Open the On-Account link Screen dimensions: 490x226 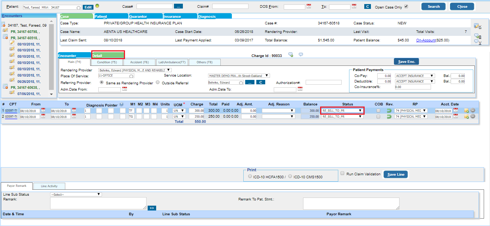[x=426, y=40]
